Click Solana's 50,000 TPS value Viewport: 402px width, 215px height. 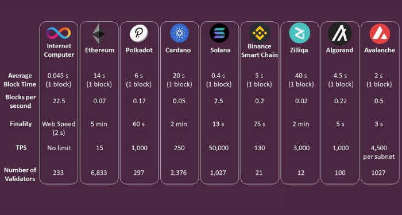pos(219,148)
